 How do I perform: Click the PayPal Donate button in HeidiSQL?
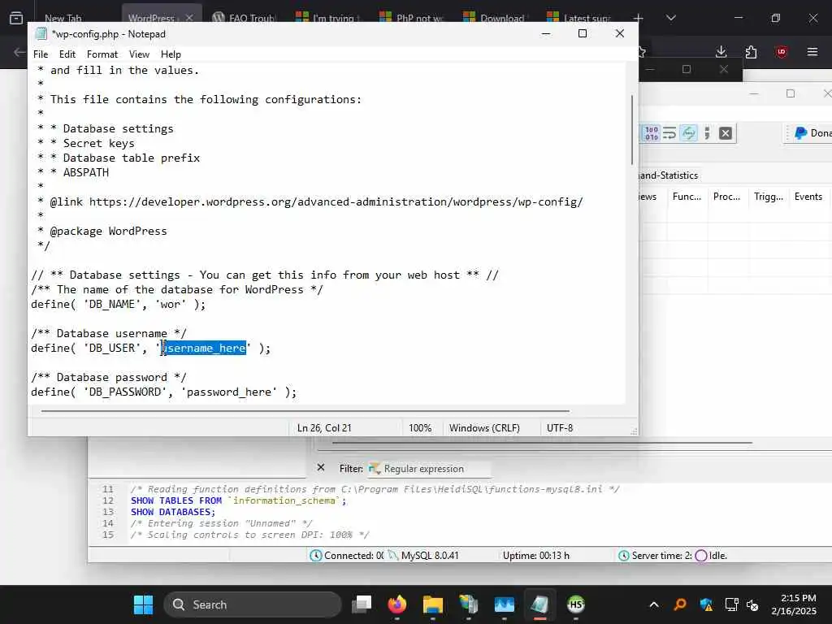pos(812,133)
